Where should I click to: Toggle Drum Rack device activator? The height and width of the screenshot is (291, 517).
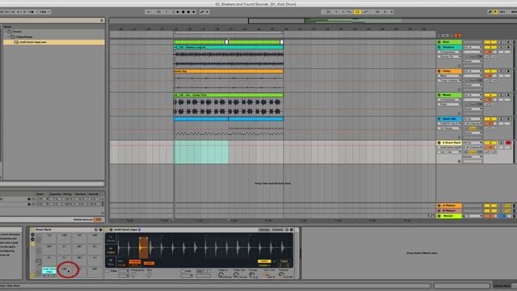coord(32,230)
